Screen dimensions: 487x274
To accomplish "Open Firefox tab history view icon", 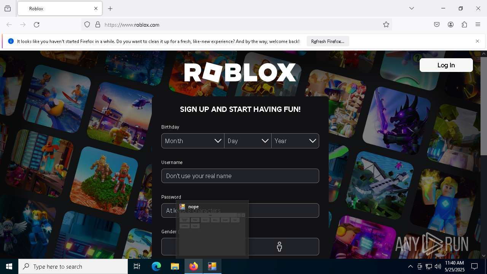I will coord(8,8).
